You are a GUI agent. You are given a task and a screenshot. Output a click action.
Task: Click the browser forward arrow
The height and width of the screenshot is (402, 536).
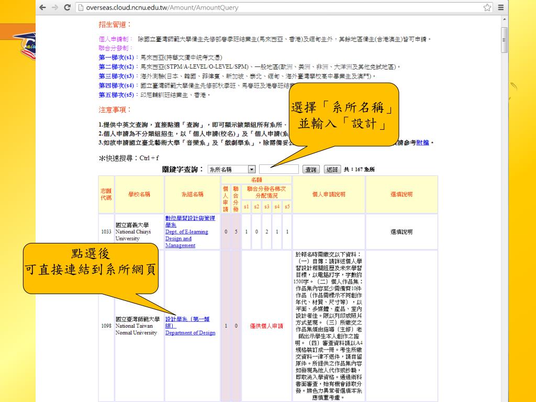[54, 7]
